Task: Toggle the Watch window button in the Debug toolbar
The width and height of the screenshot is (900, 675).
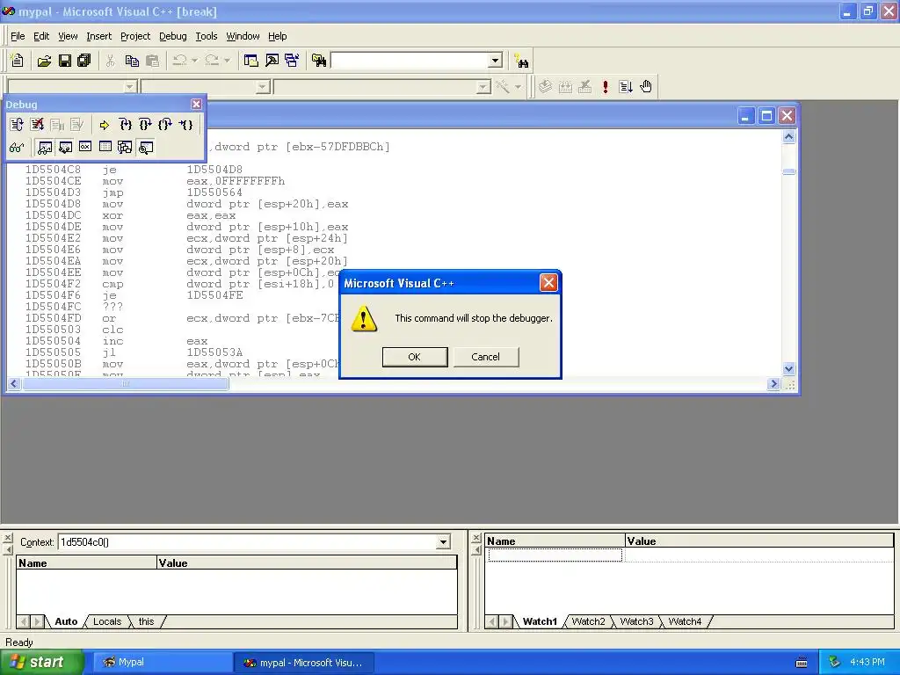Action: pyautogui.click(x=45, y=148)
